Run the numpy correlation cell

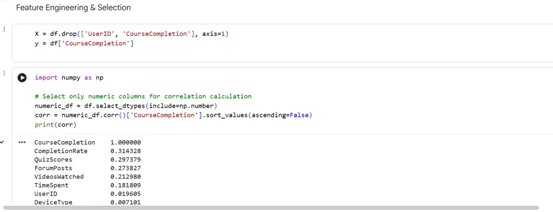[22, 78]
